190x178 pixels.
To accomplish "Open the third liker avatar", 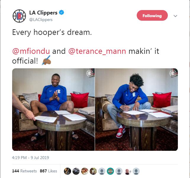I will (x=85, y=171).
